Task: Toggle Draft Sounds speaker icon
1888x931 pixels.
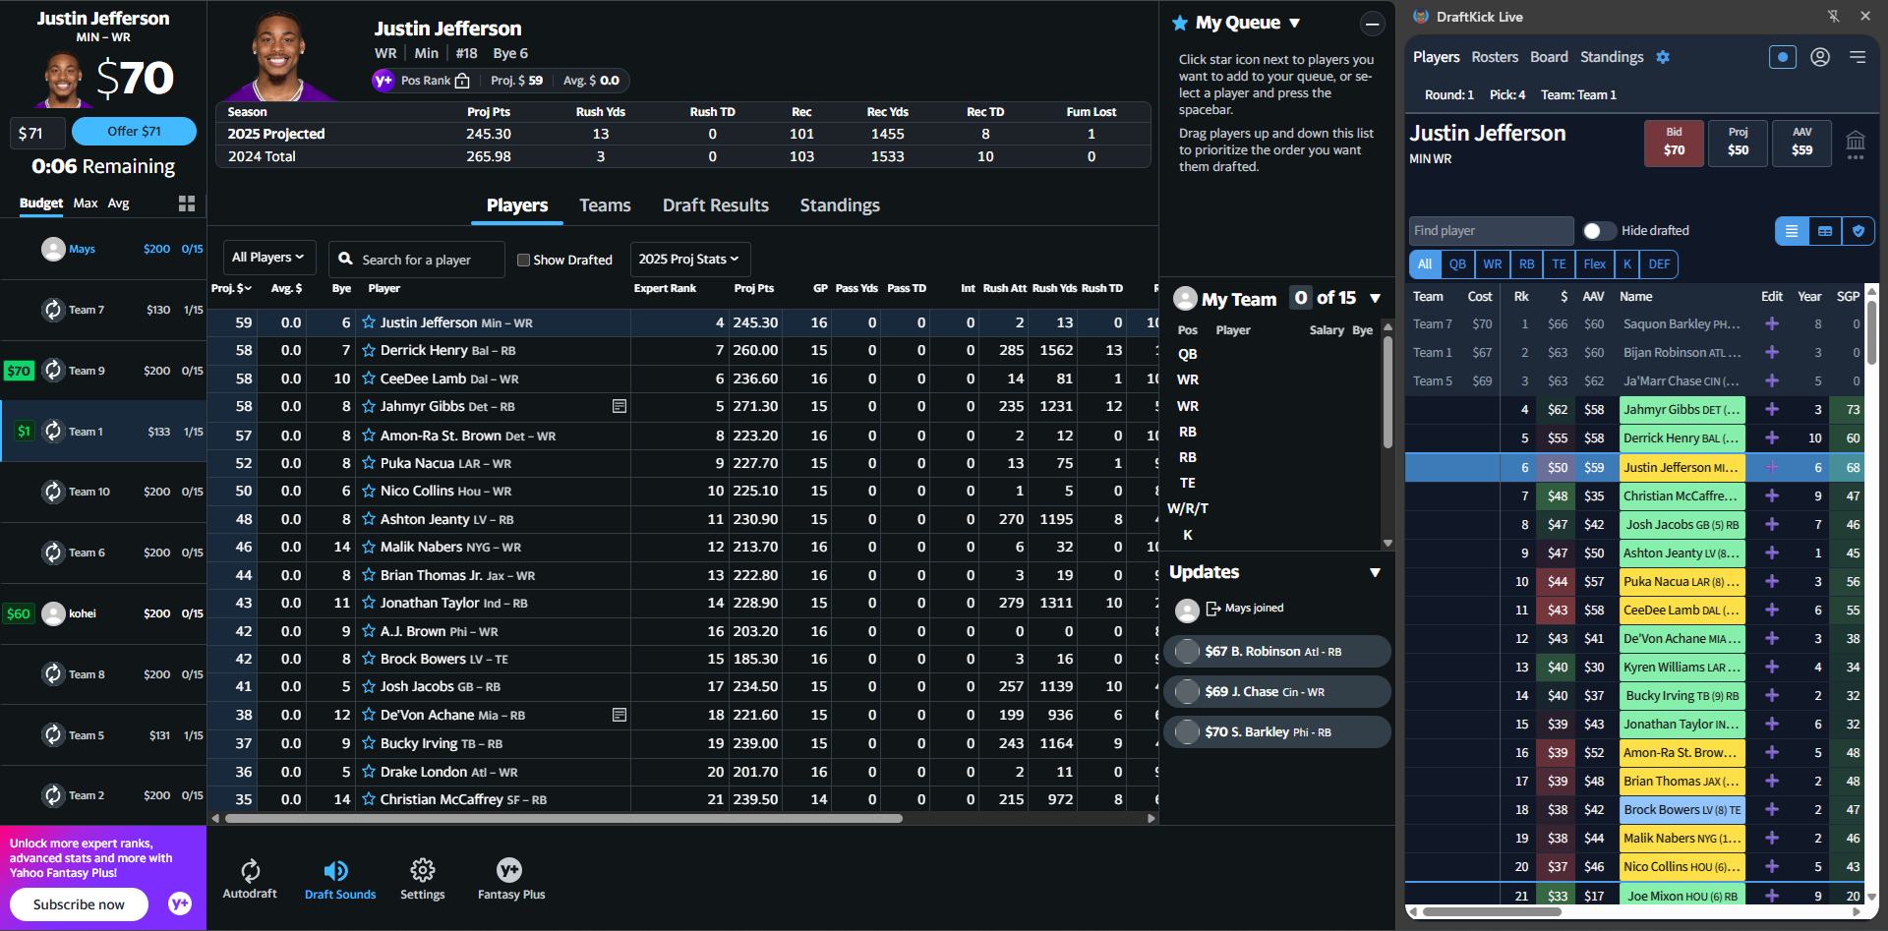Action: pyautogui.click(x=336, y=870)
